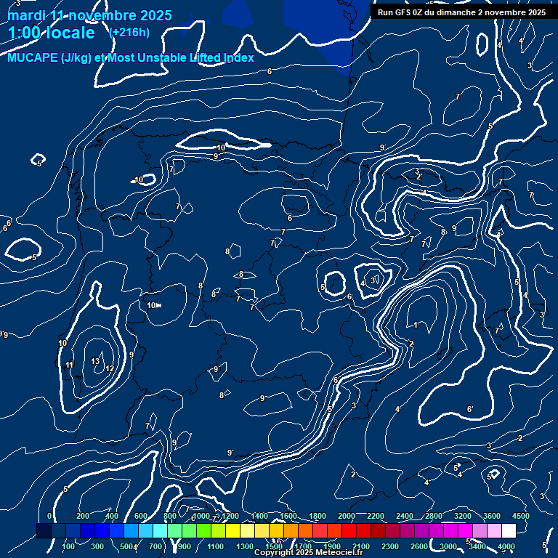Screen dimensions: 558x558
Task: Click the magenta swatch between 3200 and 3400
Action: pyautogui.click(x=465, y=530)
